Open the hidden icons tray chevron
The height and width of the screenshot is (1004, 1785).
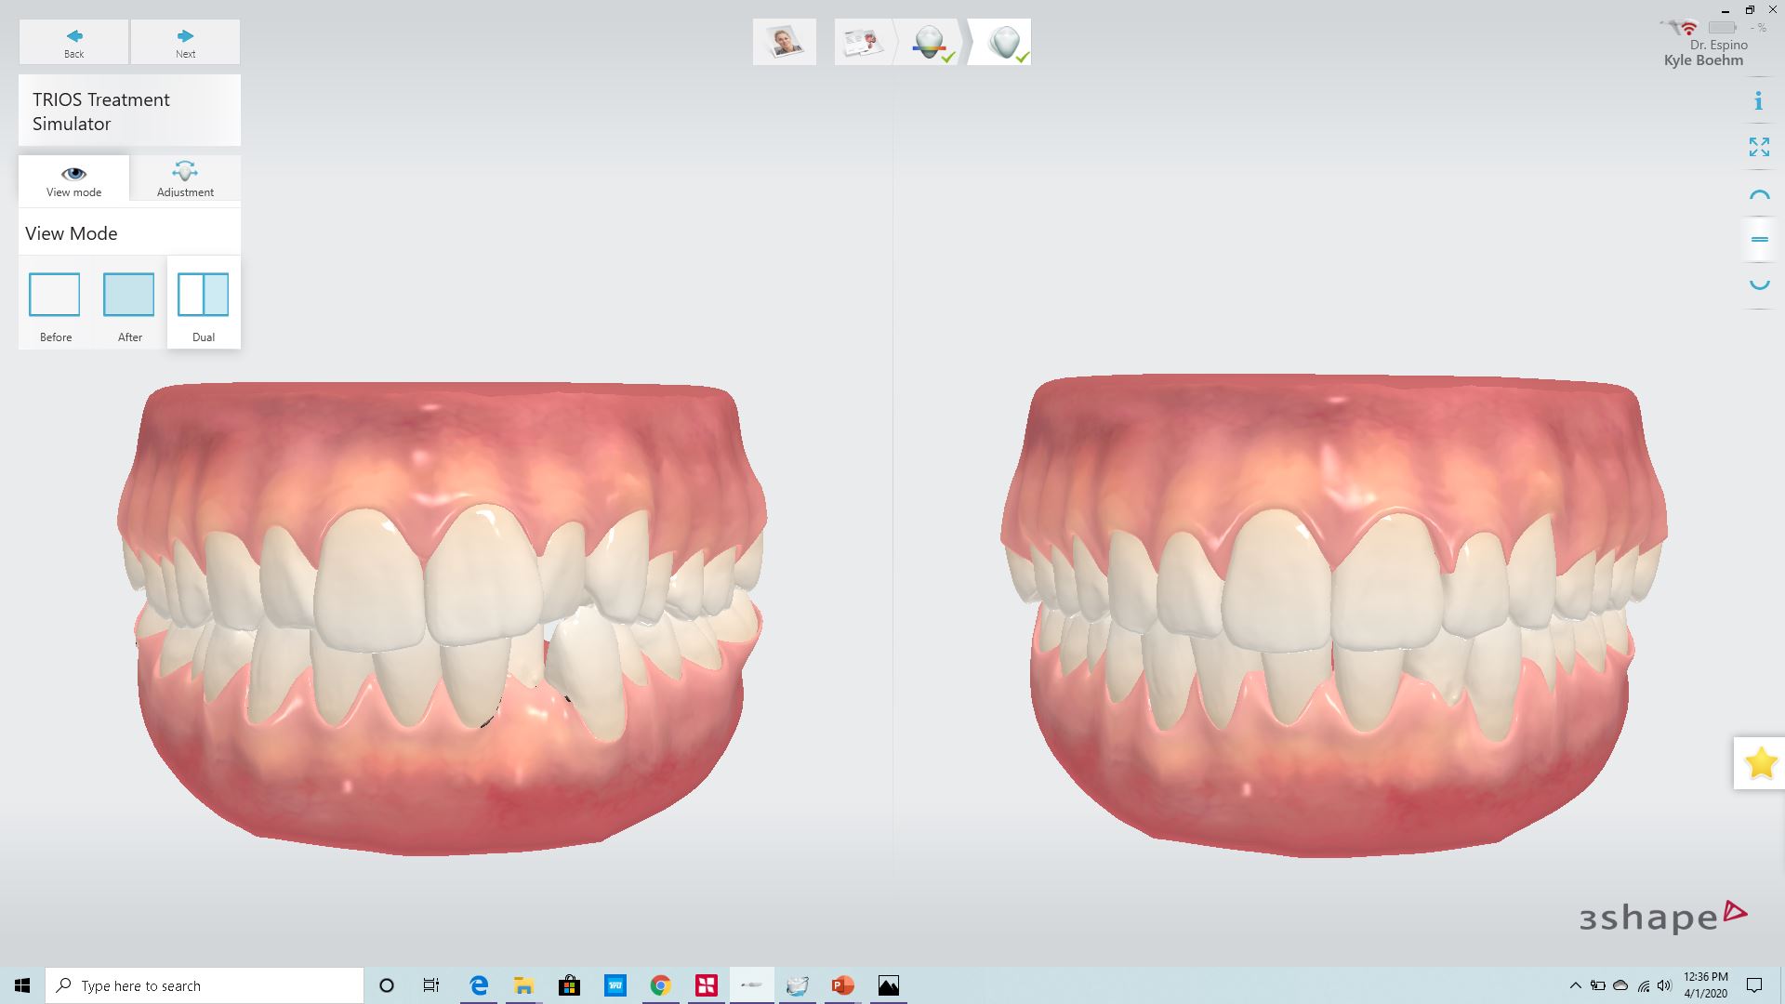pos(1578,985)
